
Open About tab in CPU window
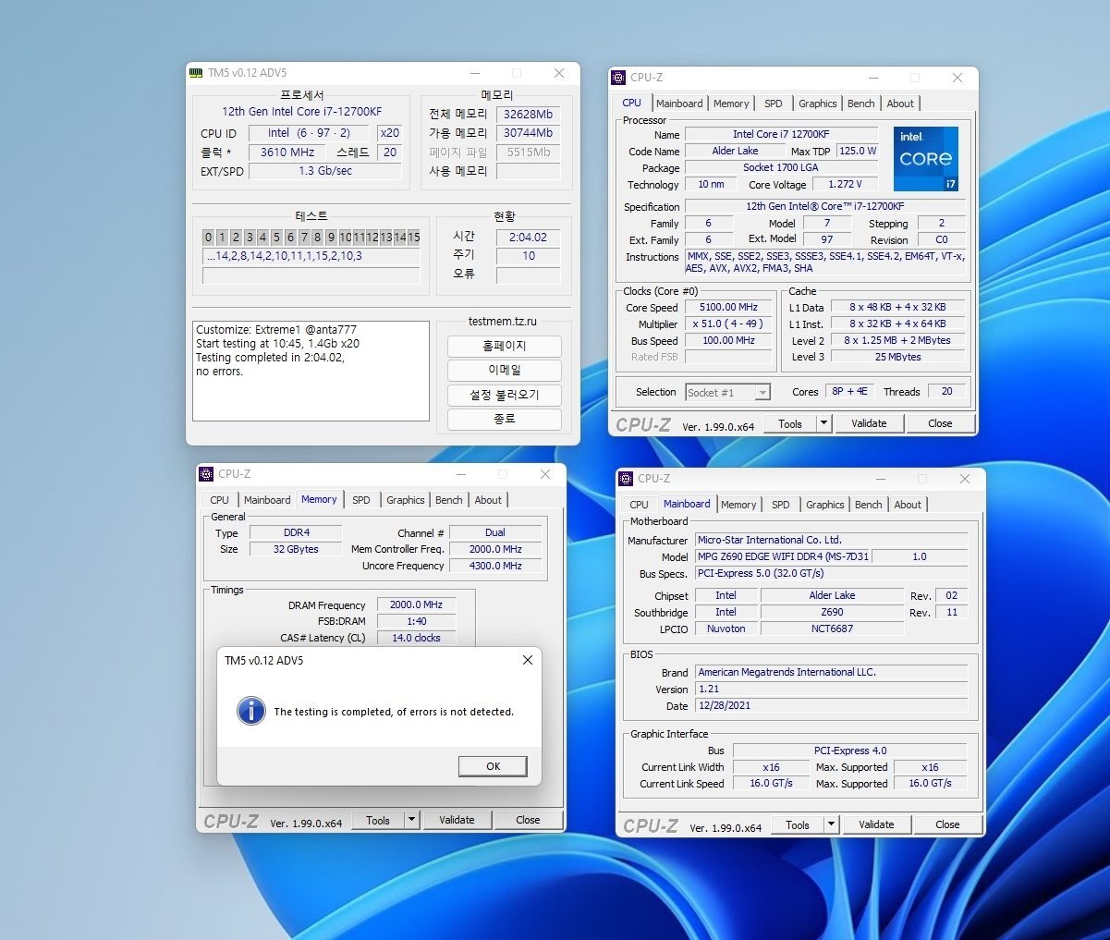900,104
